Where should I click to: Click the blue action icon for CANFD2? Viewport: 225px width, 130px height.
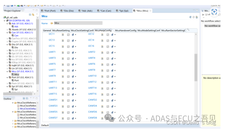click(x=112, y=100)
